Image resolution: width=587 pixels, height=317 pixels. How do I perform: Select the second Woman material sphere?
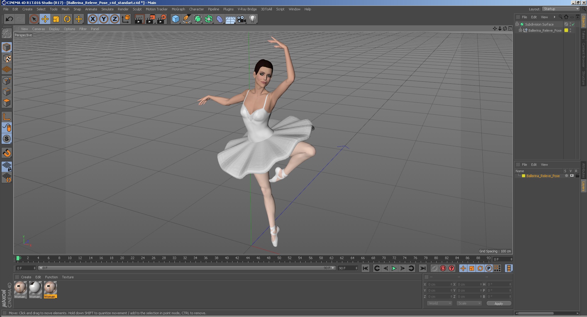click(x=35, y=287)
